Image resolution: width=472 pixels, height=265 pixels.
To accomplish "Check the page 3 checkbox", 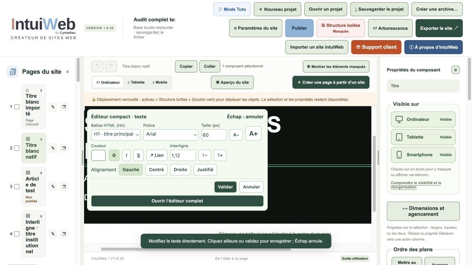I will tap(17, 187).
